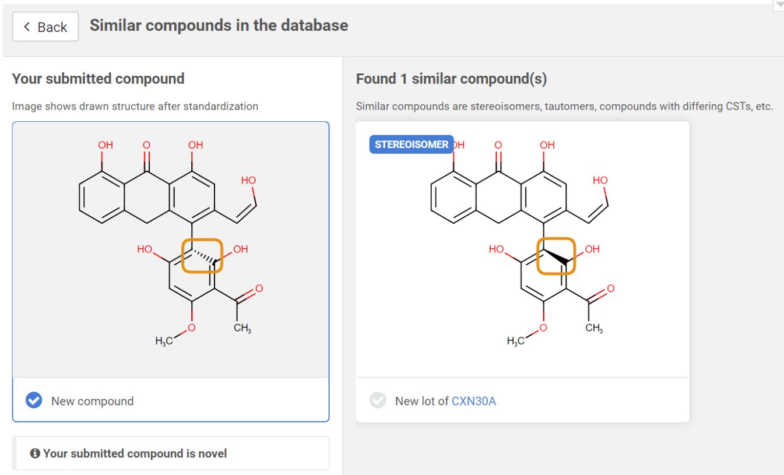
Task: Click the vinyl HO group in submitted structure
Action: tap(248, 181)
